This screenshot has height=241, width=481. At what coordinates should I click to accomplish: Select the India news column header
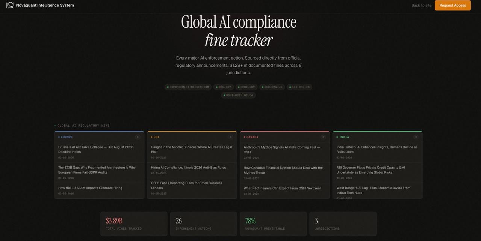pyautogui.click(x=377, y=137)
